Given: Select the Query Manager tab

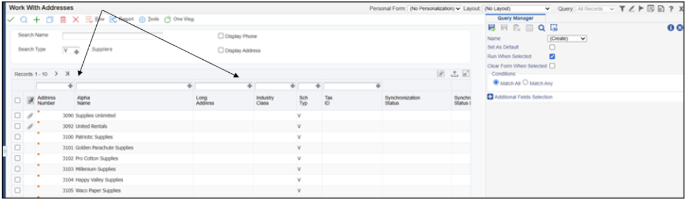Looking at the screenshot, I should [x=515, y=18].
